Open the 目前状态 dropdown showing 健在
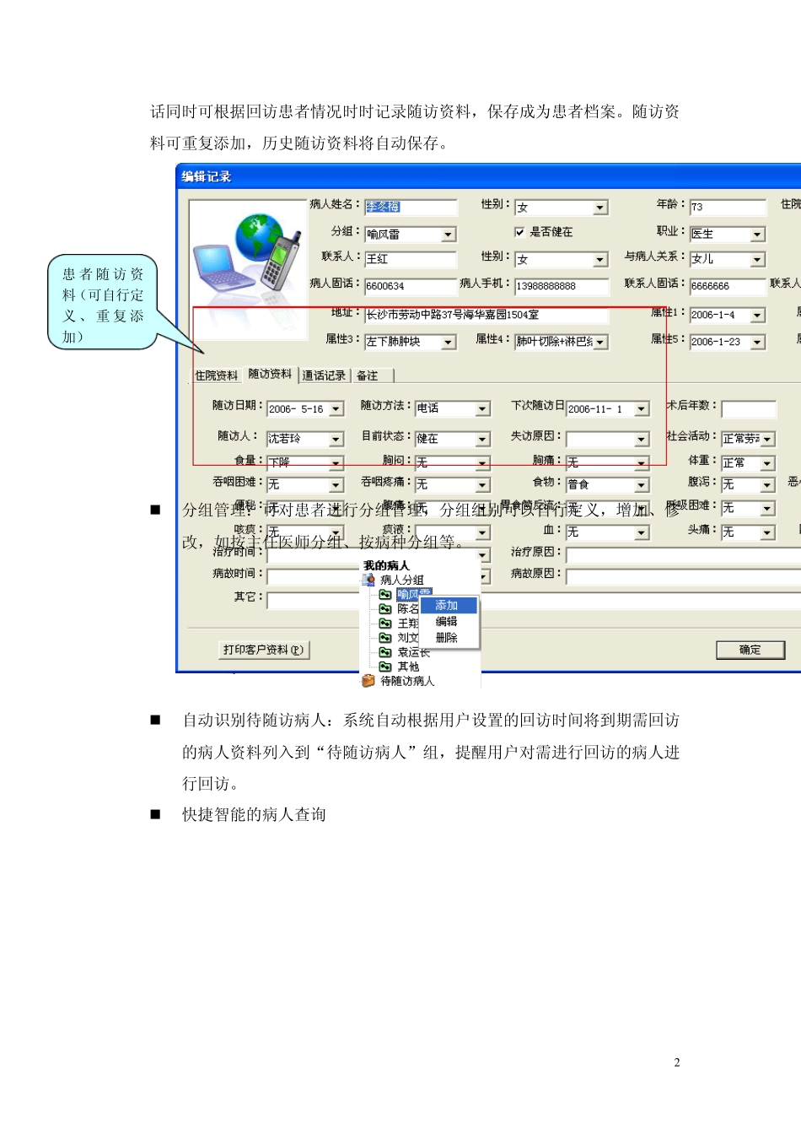Image resolution: width=801 pixels, height=1134 pixels. click(x=483, y=440)
